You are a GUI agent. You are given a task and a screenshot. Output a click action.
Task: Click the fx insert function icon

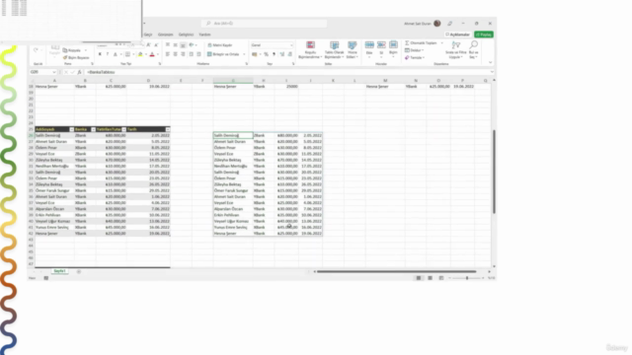pyautogui.click(x=79, y=72)
